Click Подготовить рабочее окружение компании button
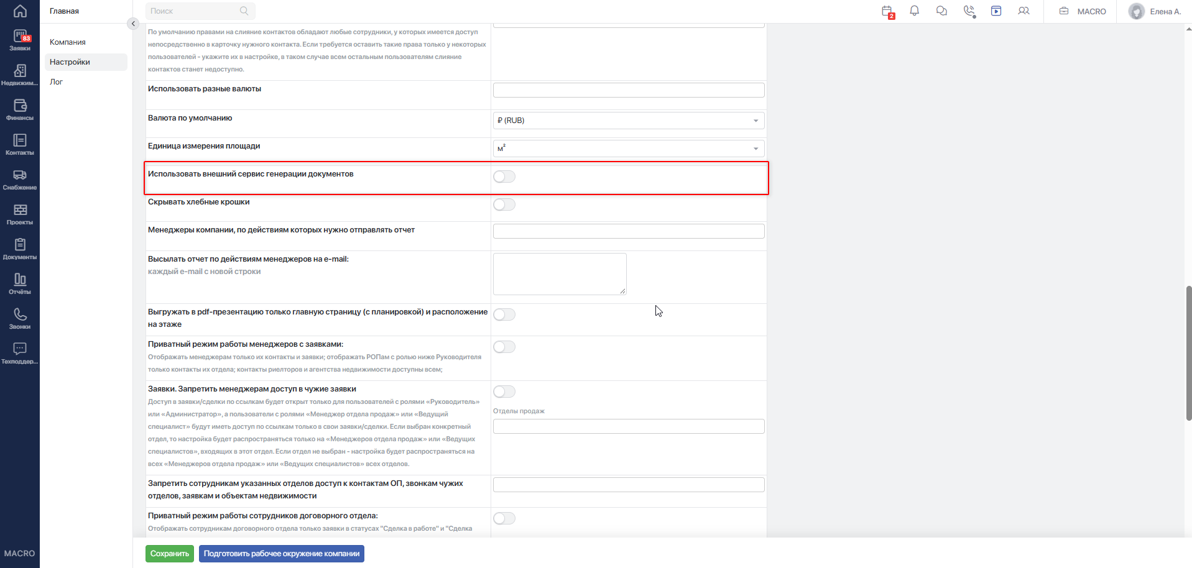 (x=282, y=554)
